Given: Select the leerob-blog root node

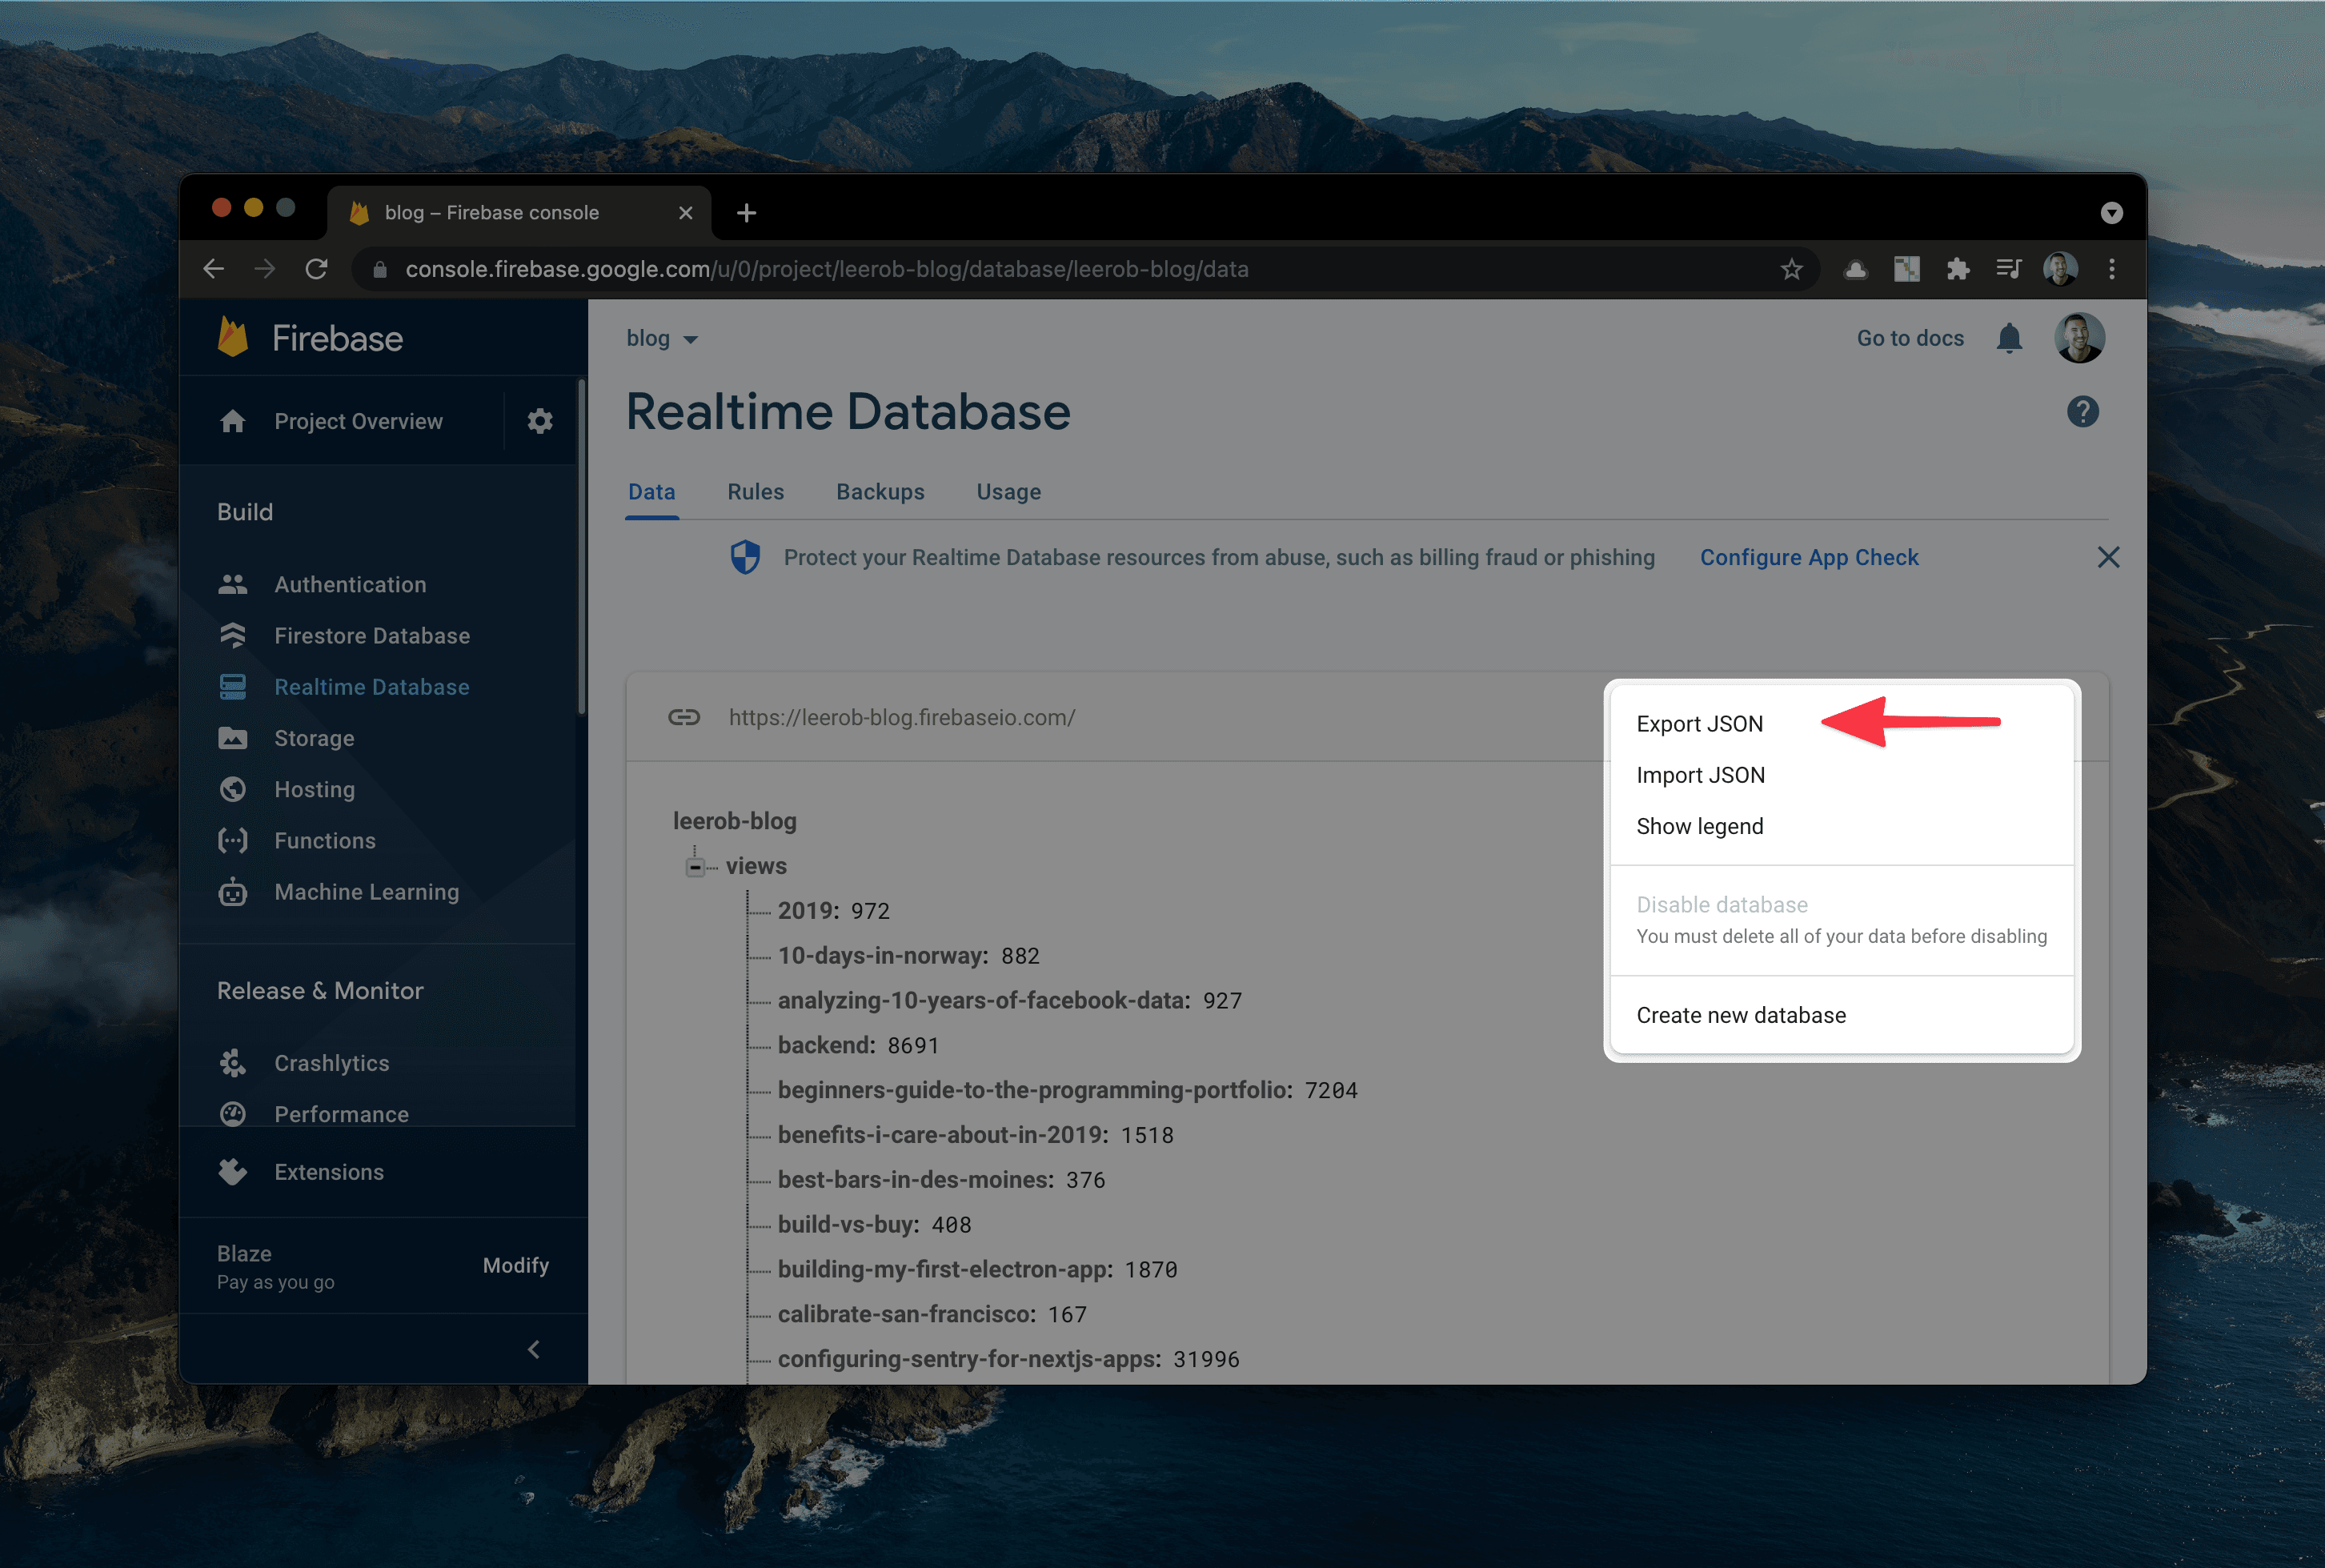Looking at the screenshot, I should tap(734, 821).
